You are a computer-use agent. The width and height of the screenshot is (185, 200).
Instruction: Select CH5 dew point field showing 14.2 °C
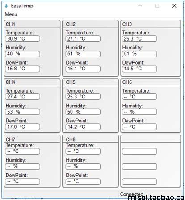(83, 127)
